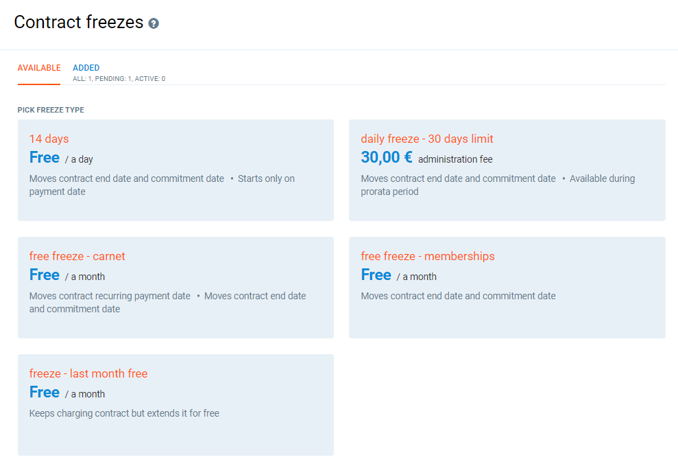Click the Pick Freeze Type label
This screenshot has width=678, height=475.
pos(51,110)
